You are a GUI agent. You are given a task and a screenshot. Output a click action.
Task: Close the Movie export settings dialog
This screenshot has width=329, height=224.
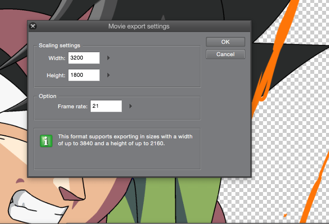pos(33,26)
